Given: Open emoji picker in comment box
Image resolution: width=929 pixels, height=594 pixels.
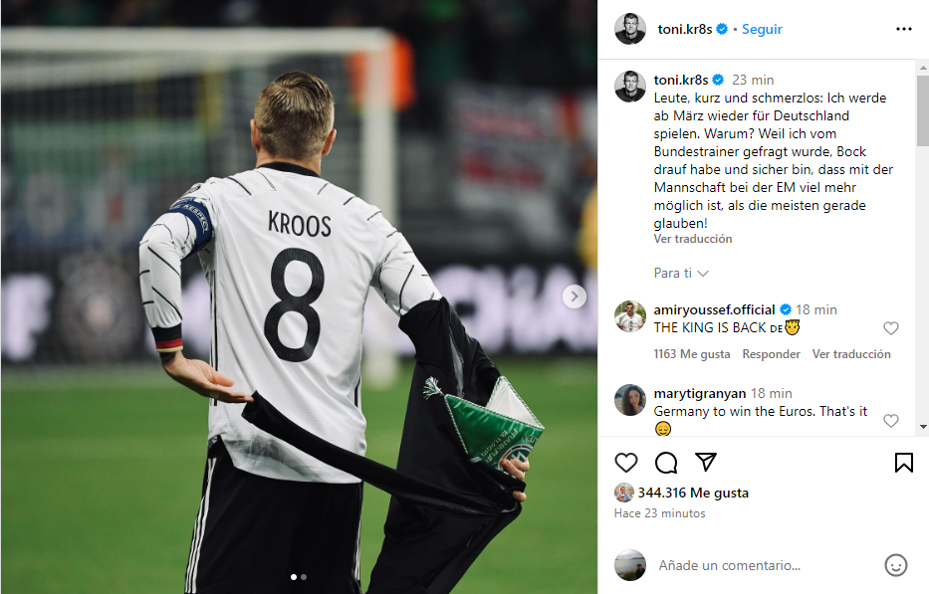Looking at the screenshot, I should click(x=895, y=565).
